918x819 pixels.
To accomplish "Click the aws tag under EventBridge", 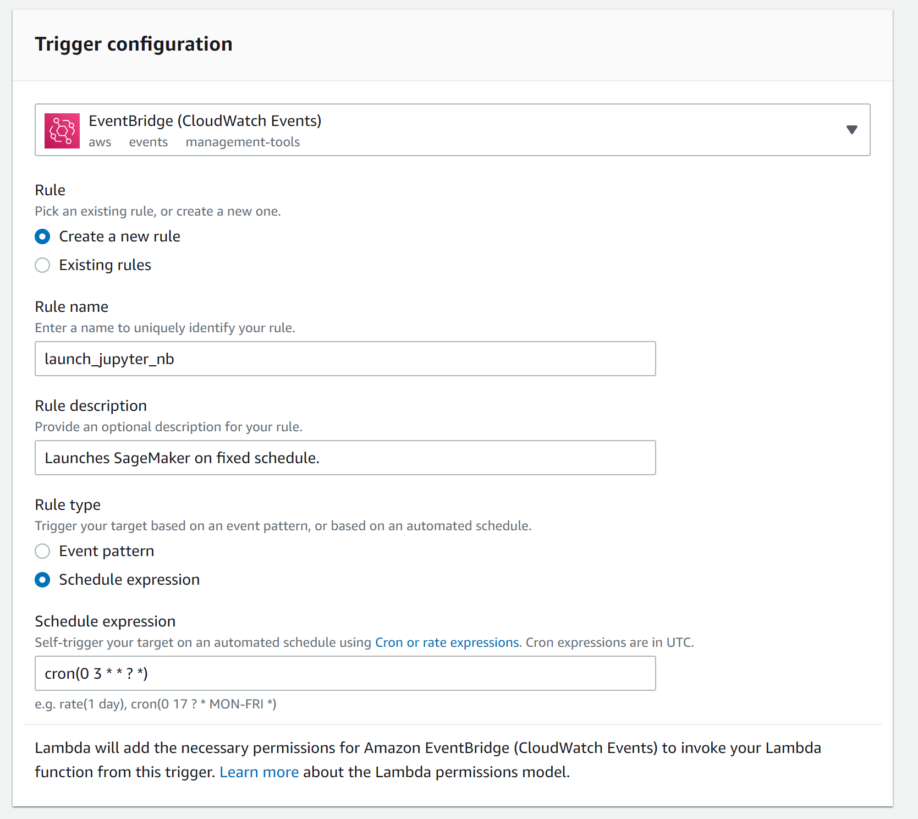I will click(100, 142).
